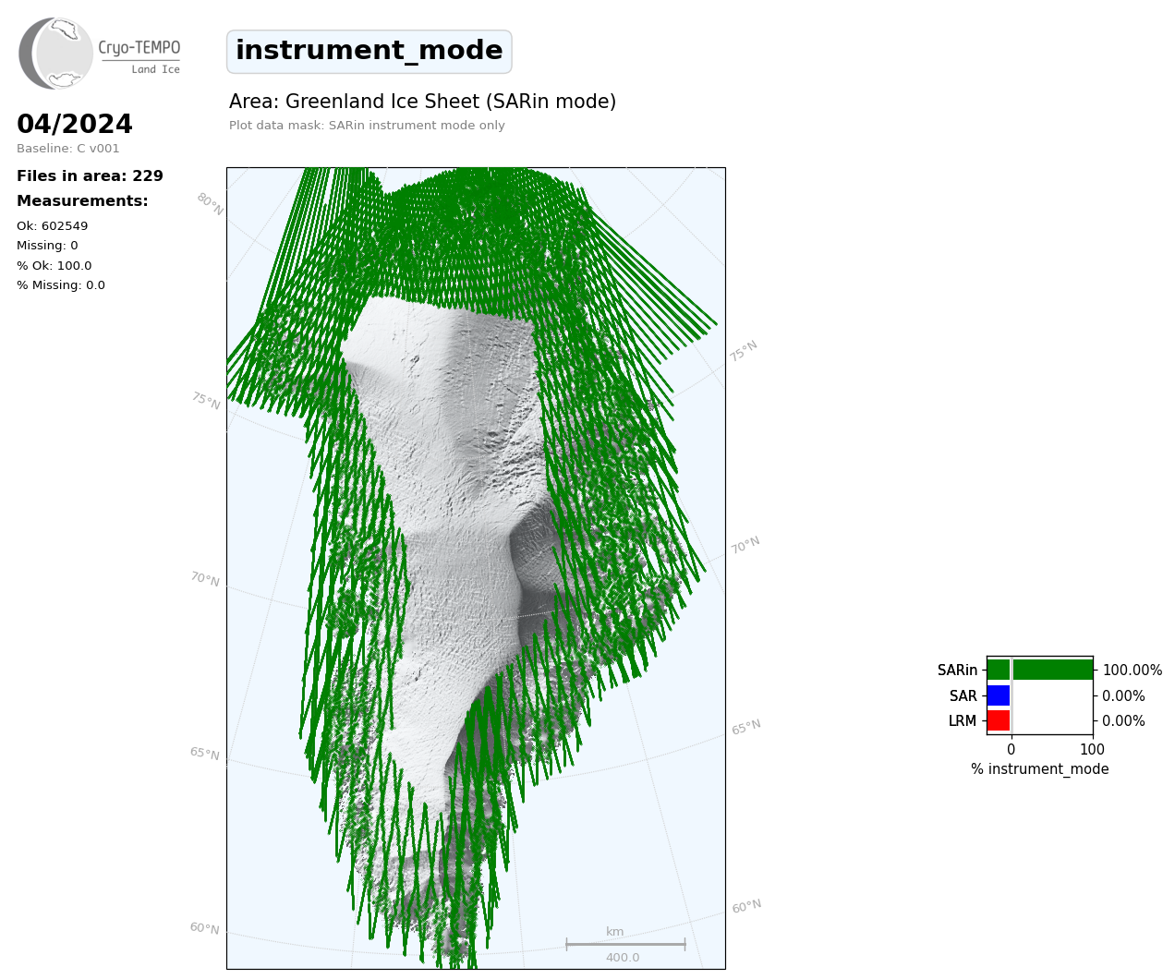The width and height of the screenshot is (1175, 979).
Task: Click the right 60°N latitude label
Action: (746, 906)
